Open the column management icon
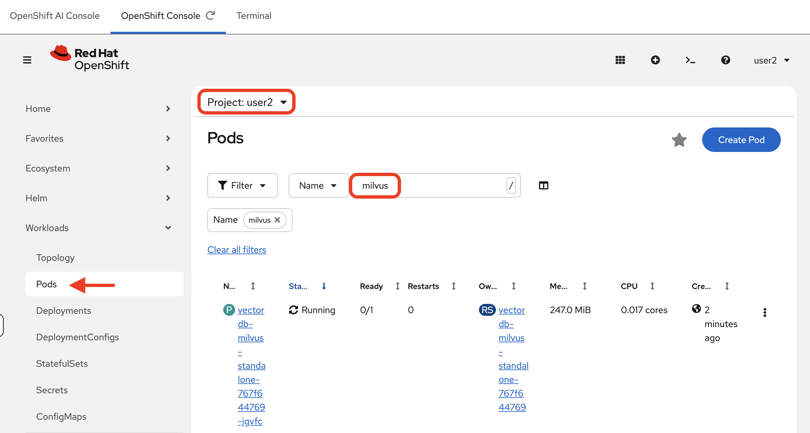 click(x=543, y=185)
